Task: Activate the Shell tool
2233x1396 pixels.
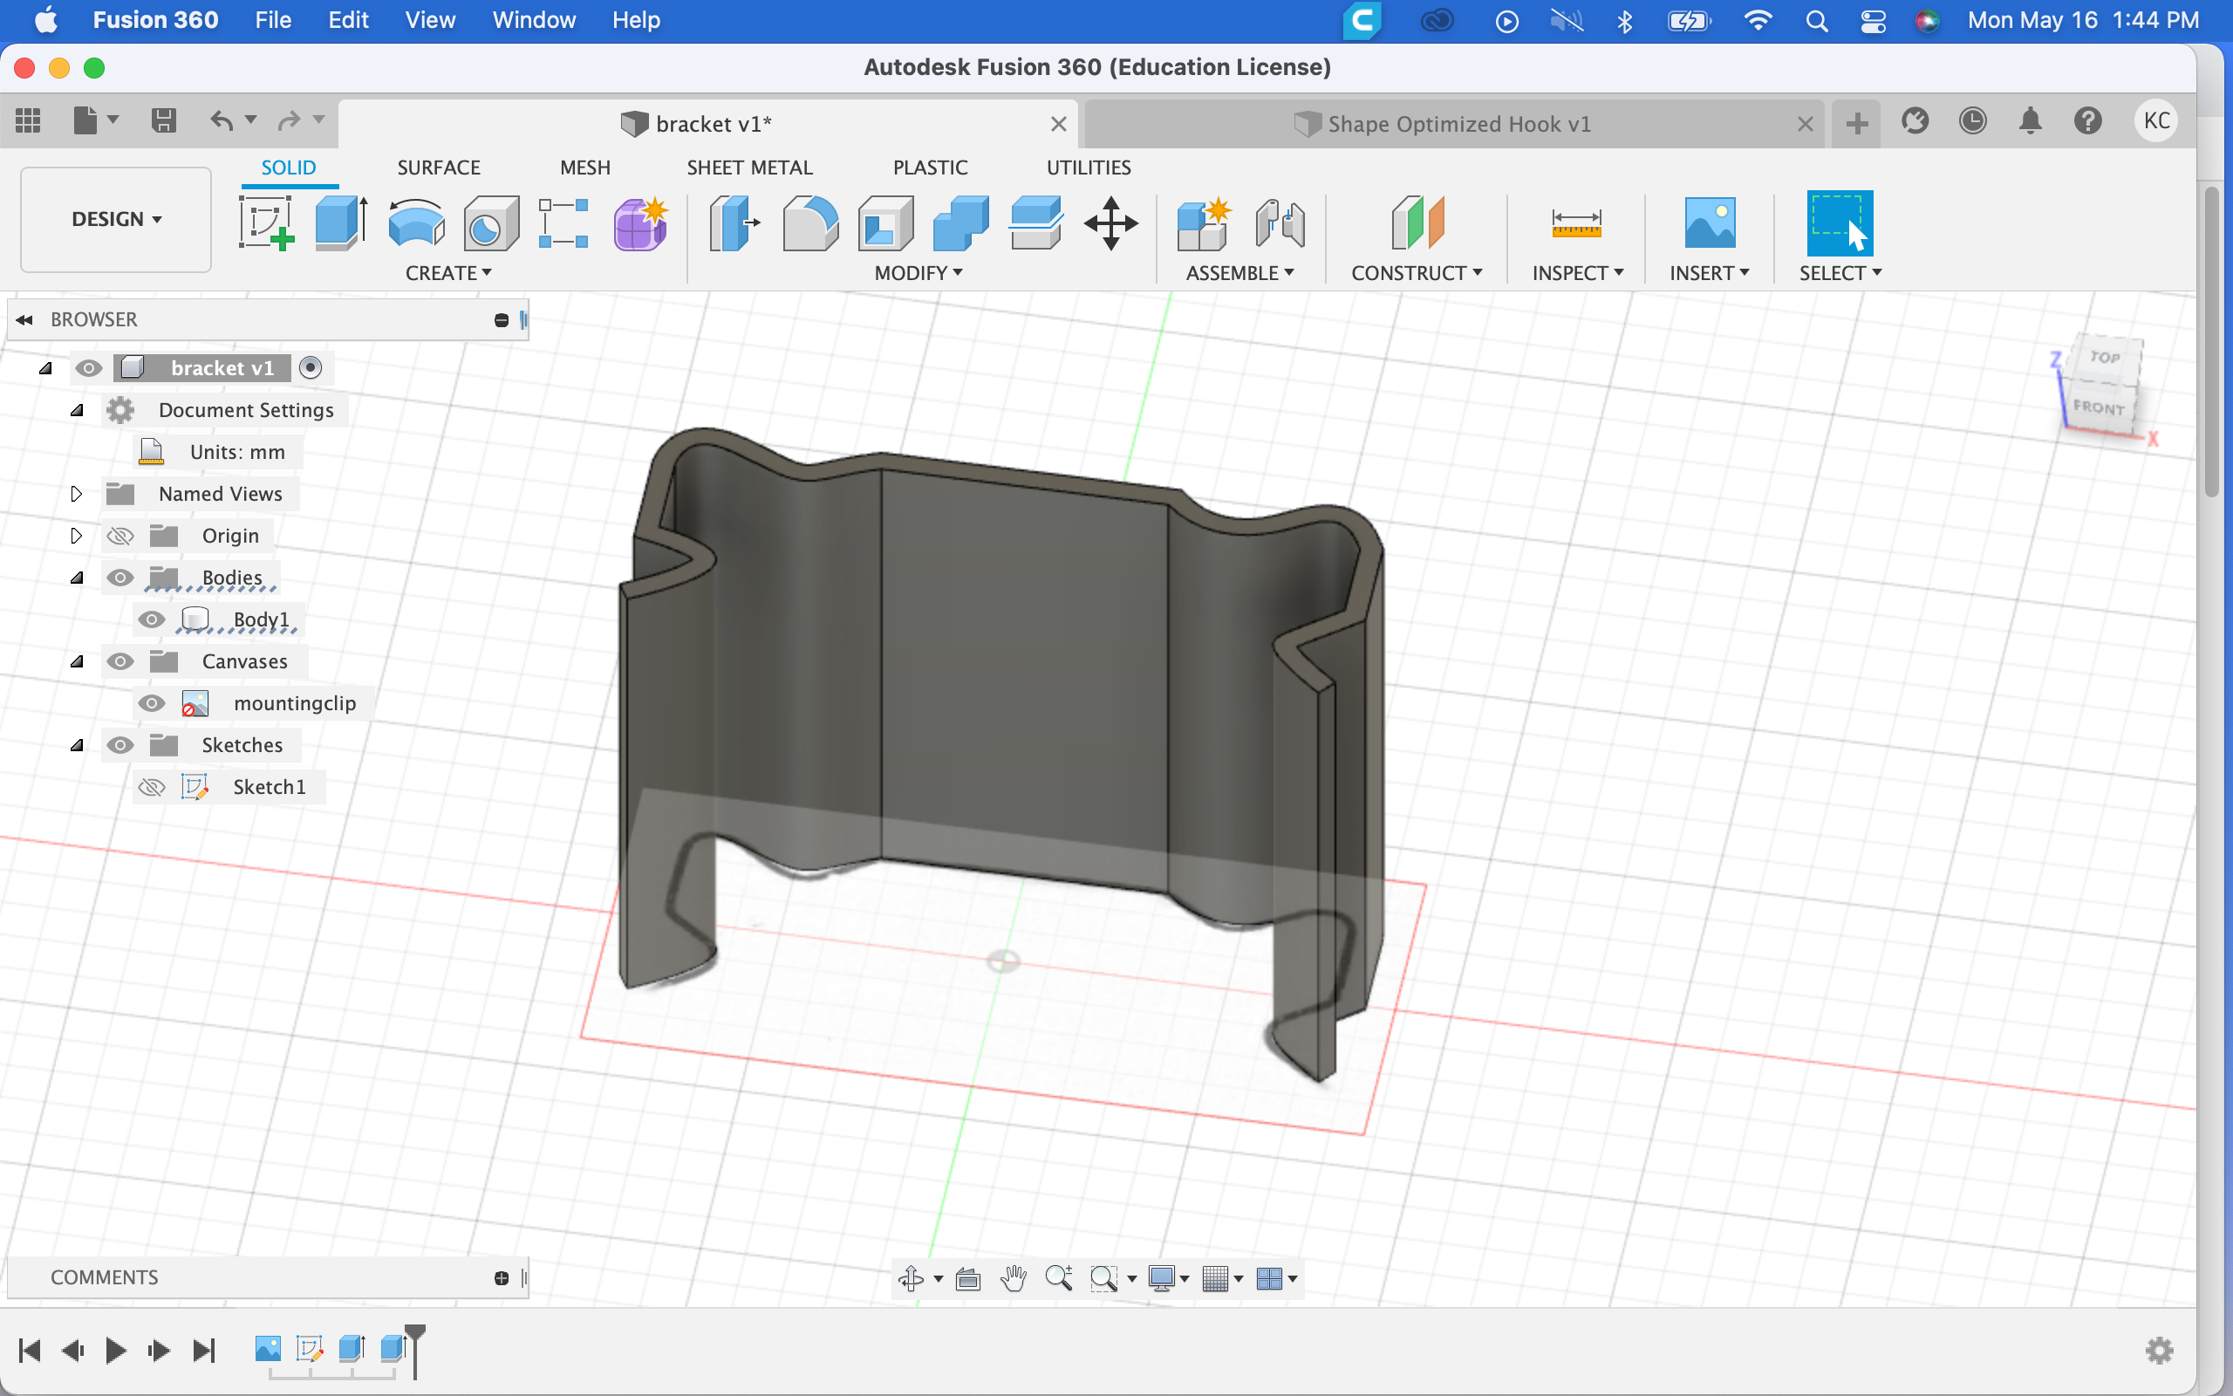Action: pos(884,222)
